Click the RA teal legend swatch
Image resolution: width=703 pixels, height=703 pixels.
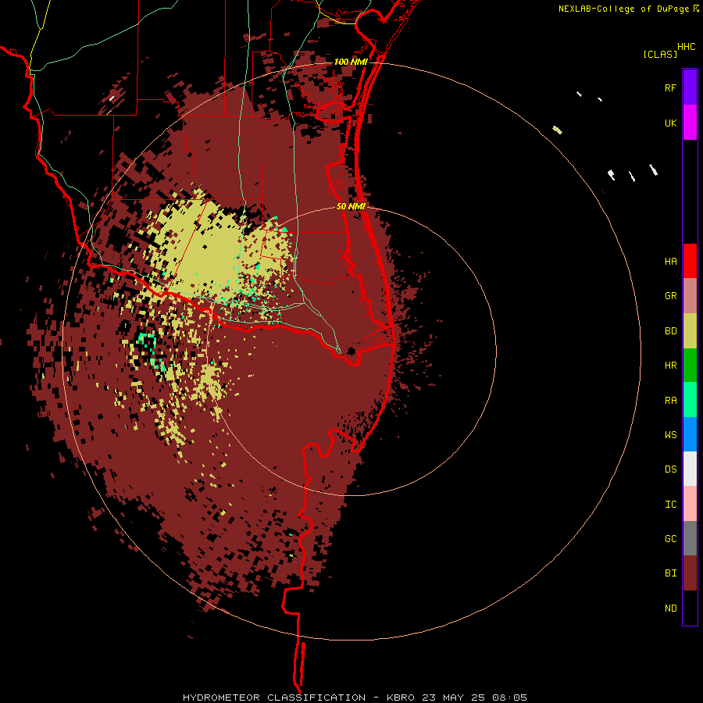pos(690,400)
